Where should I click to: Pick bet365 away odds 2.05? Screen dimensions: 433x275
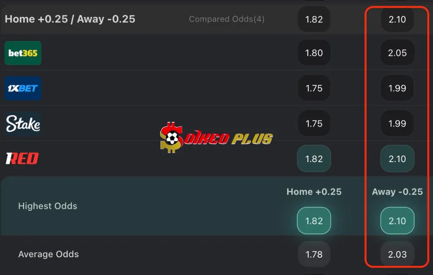[397, 53]
